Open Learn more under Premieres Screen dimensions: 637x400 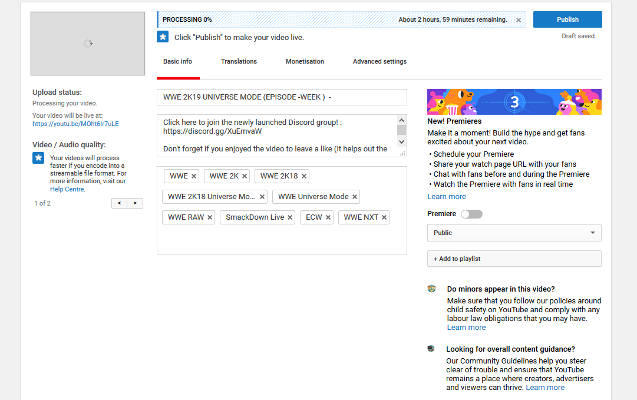[x=447, y=197]
